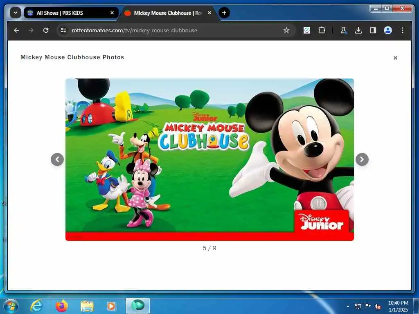
Task: Close the browser window
Action: [402, 9]
